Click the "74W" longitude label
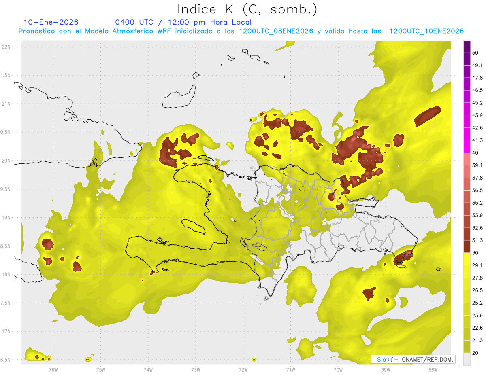486x375 pixels. click(148, 369)
